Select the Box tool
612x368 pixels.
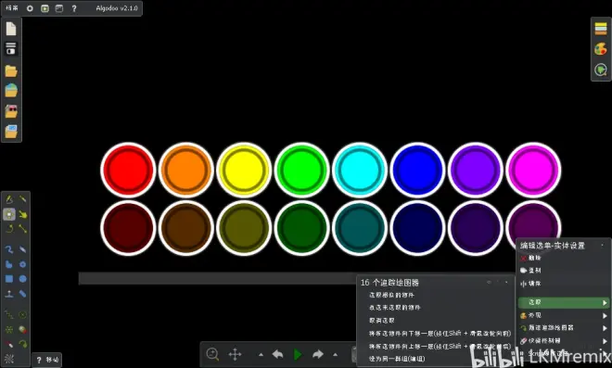point(9,279)
